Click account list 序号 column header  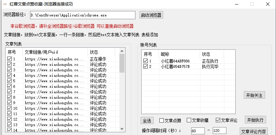[150, 54]
